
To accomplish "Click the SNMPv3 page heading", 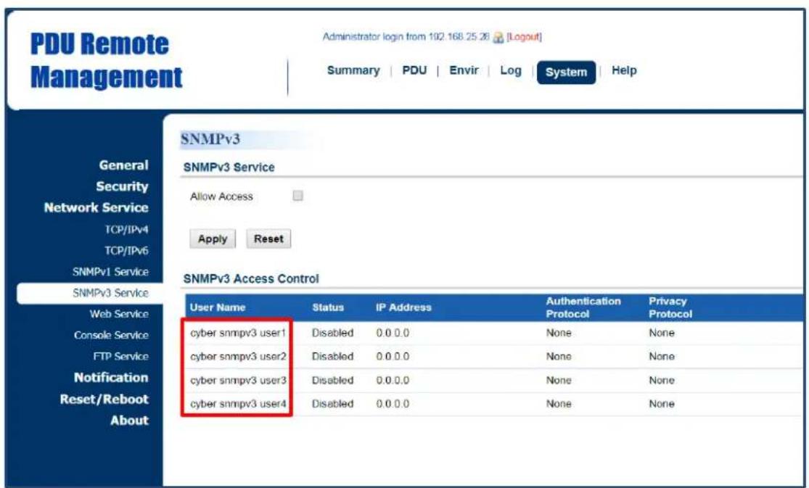I will click(x=210, y=139).
